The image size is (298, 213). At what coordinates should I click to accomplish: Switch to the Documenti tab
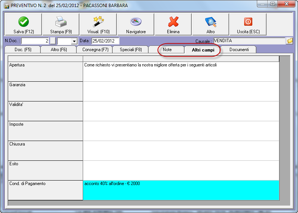239,50
